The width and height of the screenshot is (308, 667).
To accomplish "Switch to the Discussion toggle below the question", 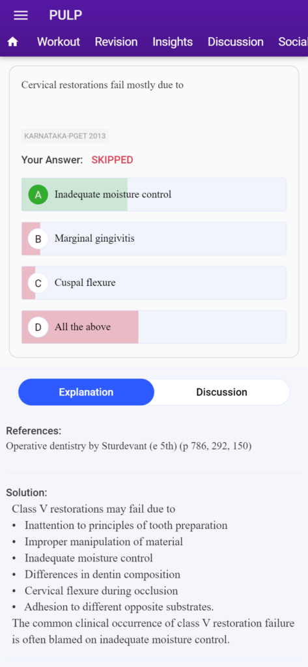I will (x=221, y=392).
